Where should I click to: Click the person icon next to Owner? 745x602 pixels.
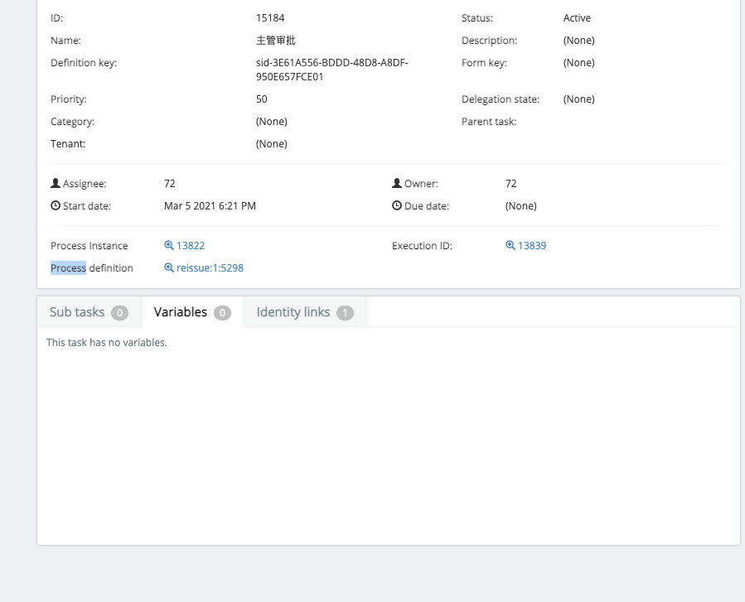[398, 182]
